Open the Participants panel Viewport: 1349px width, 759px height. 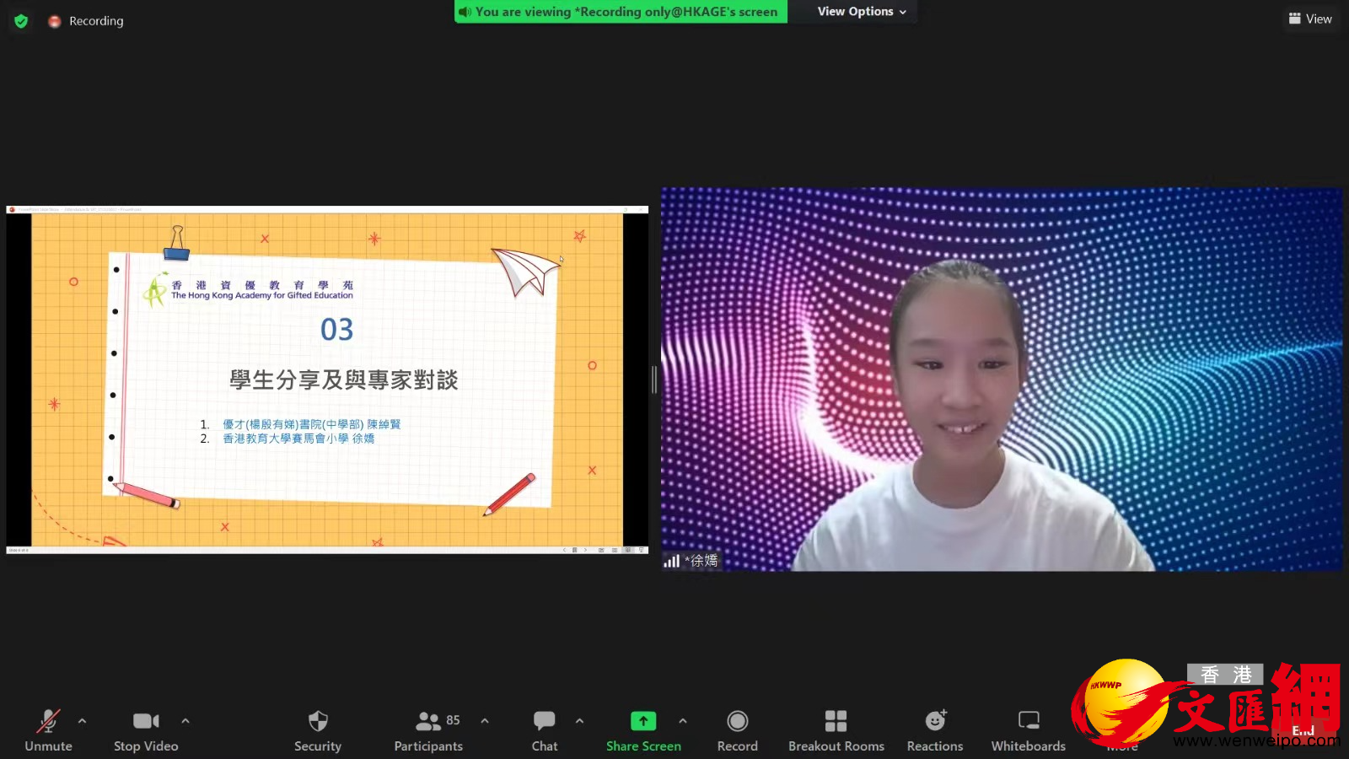(x=428, y=730)
